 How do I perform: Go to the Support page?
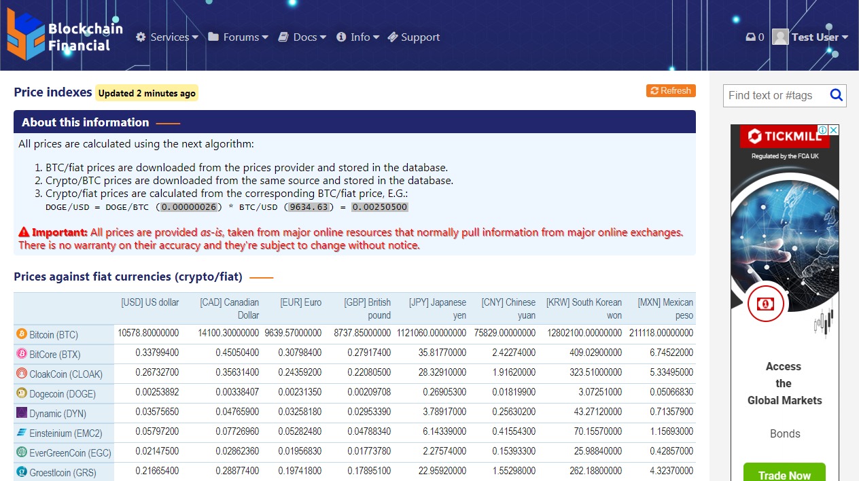coord(414,37)
